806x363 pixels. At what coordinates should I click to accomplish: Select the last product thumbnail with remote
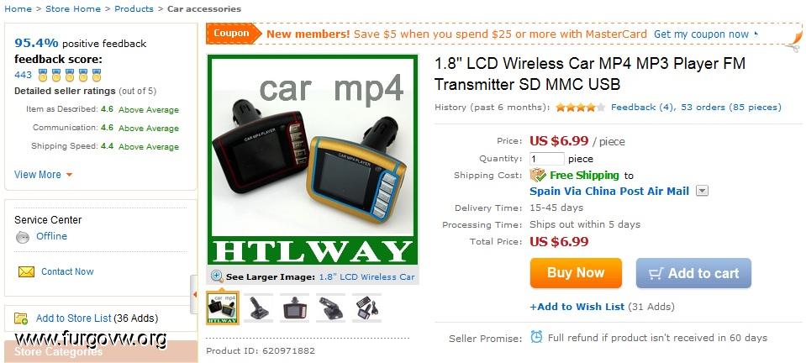point(367,308)
